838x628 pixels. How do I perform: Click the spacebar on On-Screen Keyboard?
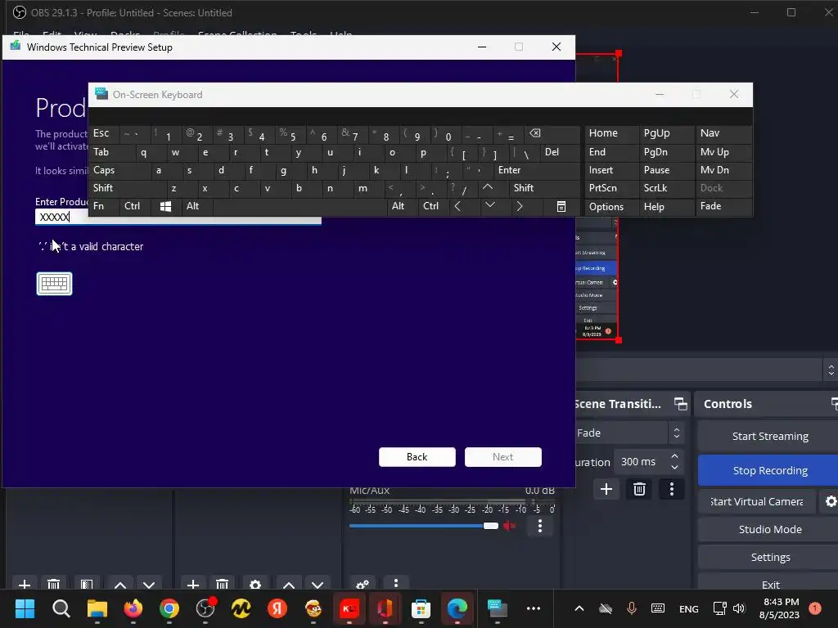pyautogui.click(x=300, y=206)
